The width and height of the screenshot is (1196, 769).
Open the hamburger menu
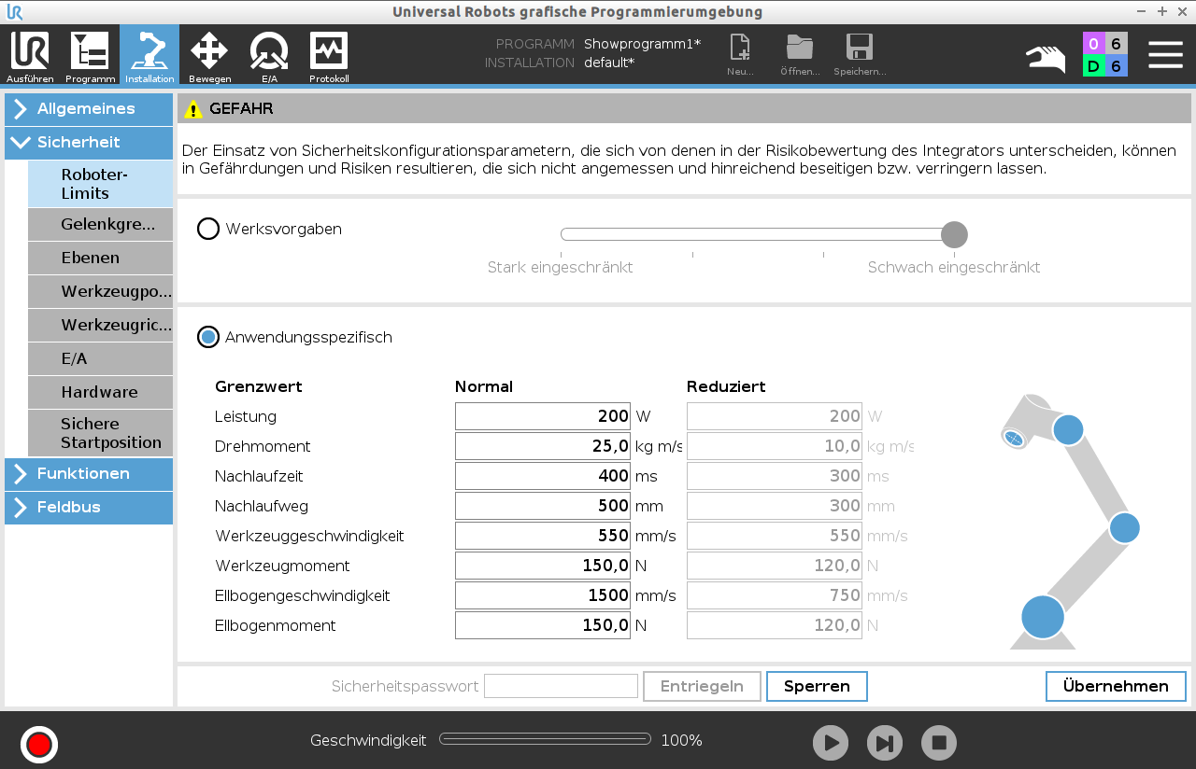point(1165,54)
